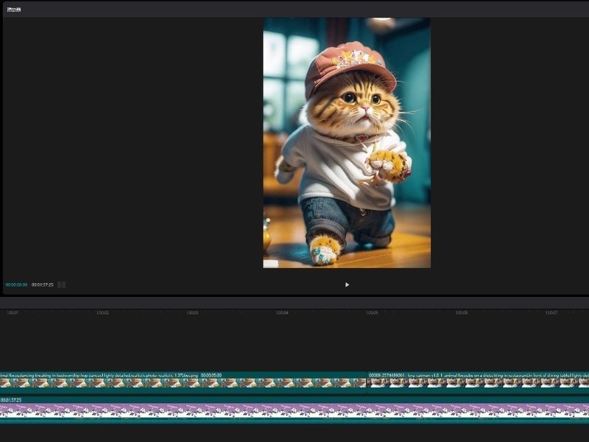The image size is (589, 442).
Task: Click the 00:01:57:22 label on lower track
Action: 11,400
